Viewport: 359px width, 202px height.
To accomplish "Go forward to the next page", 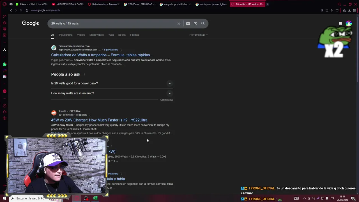I will 16,10.
